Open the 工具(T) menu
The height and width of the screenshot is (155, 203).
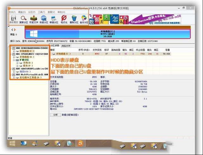coord(42,12)
